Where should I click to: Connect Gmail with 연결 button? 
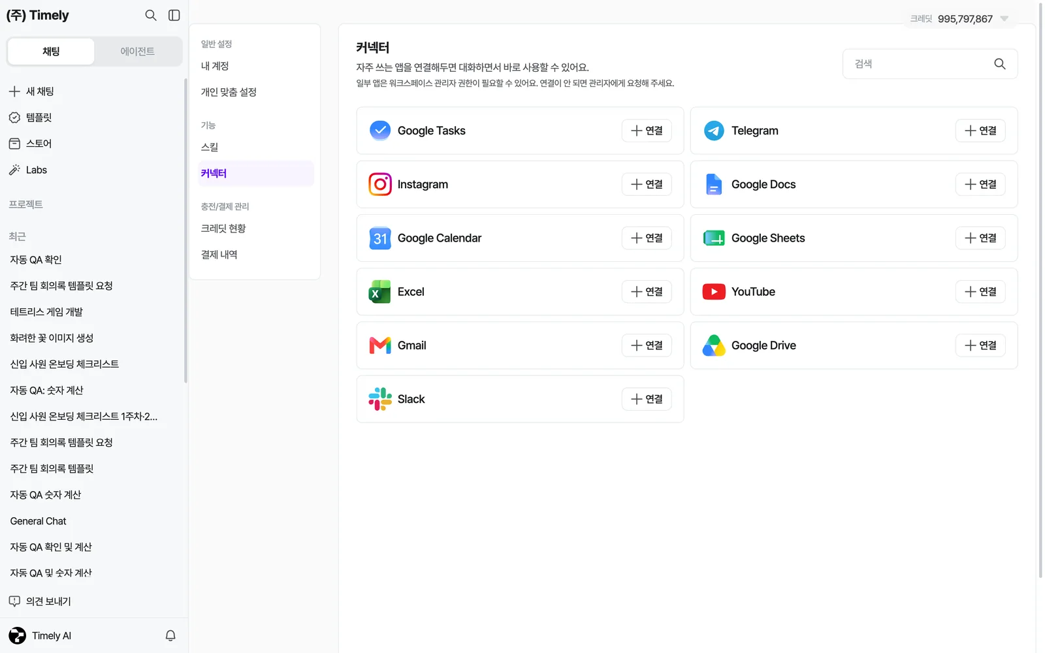click(x=647, y=345)
